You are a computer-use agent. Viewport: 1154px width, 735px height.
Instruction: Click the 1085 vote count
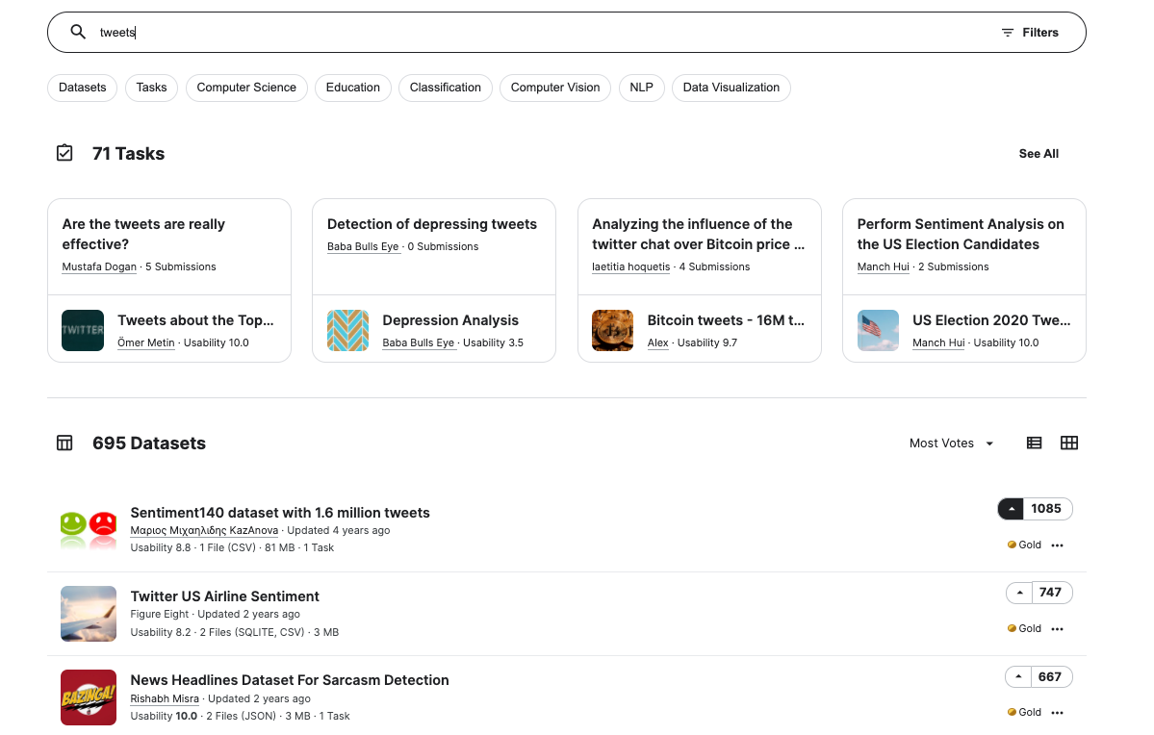[x=1046, y=509]
